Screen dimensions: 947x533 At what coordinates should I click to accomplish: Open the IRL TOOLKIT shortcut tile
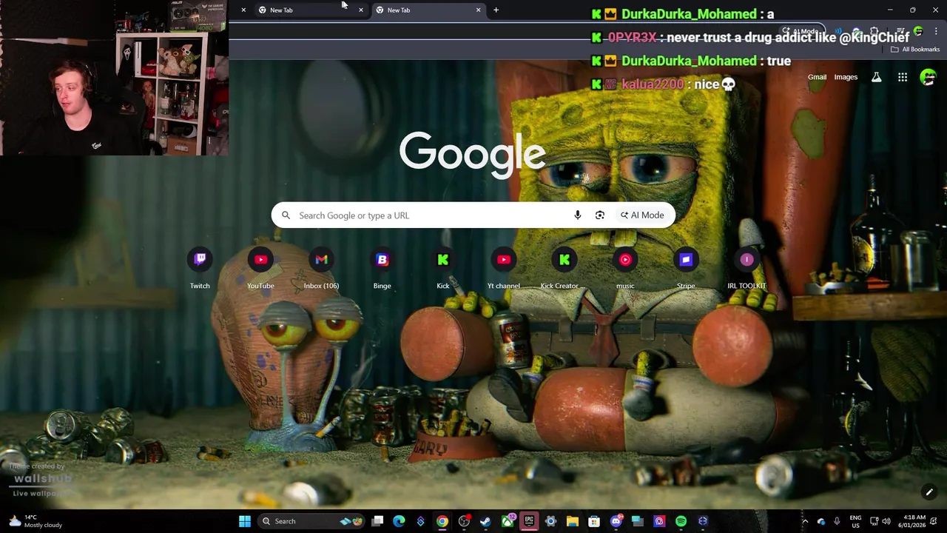coord(747,269)
